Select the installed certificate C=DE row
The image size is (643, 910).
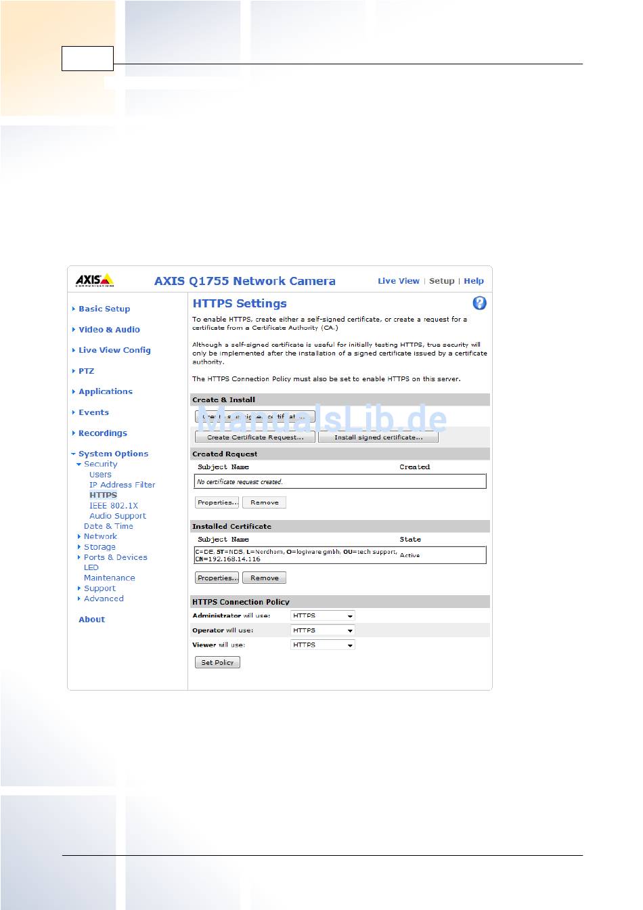pos(340,555)
